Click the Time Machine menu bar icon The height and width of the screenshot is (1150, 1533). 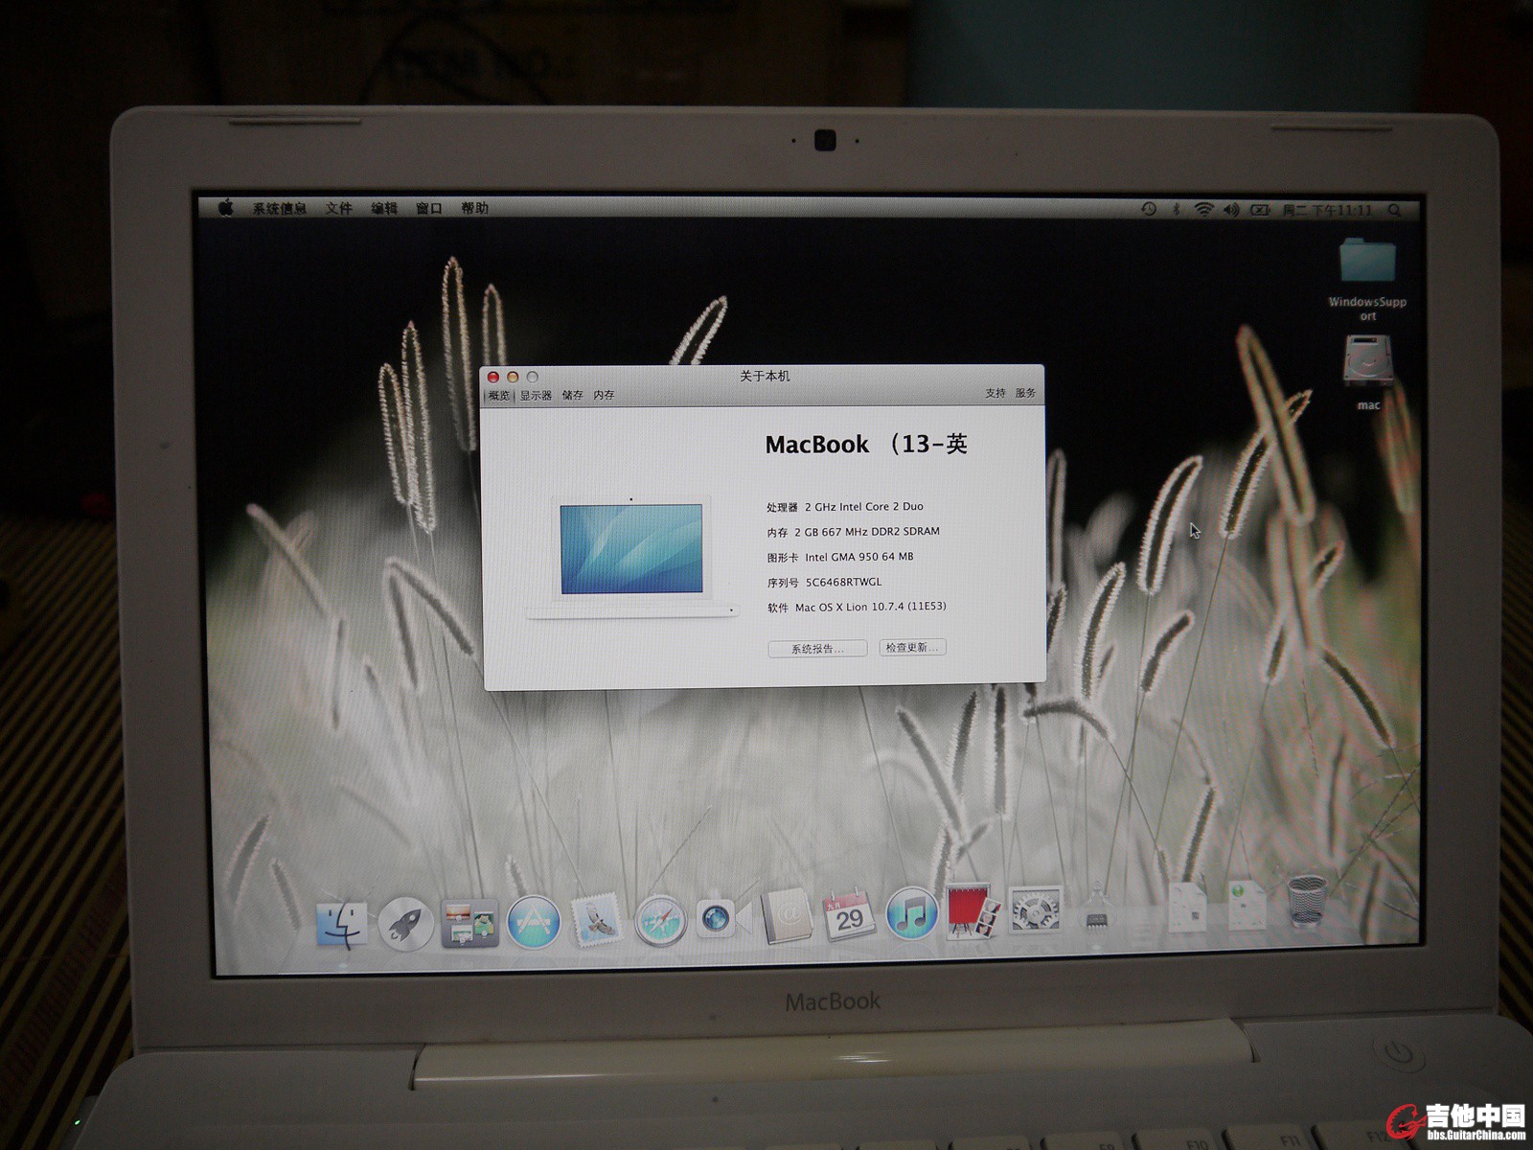click(1149, 209)
